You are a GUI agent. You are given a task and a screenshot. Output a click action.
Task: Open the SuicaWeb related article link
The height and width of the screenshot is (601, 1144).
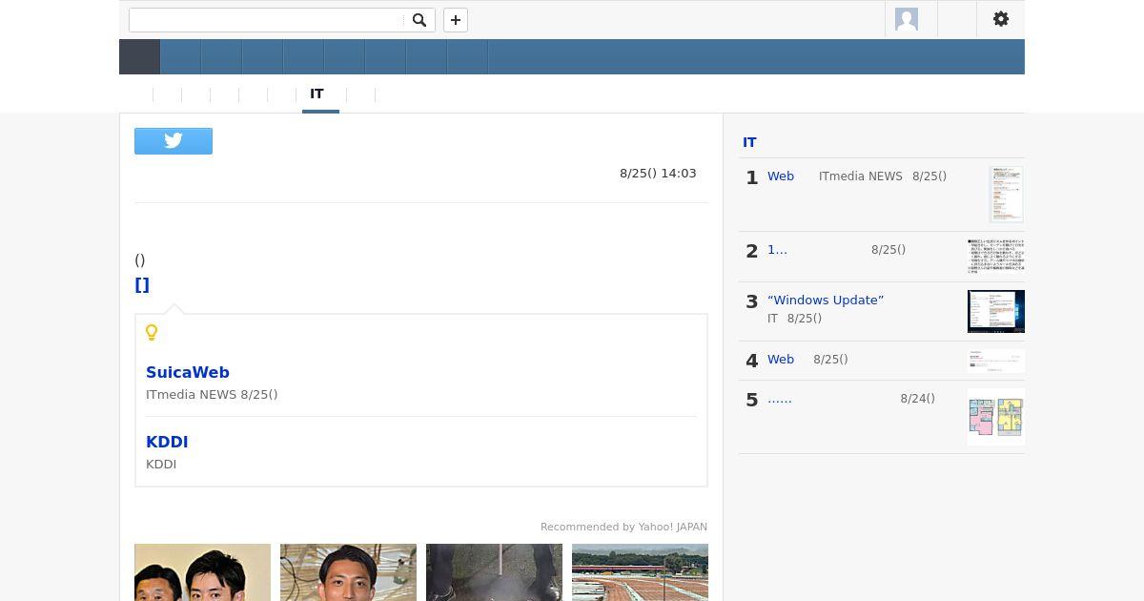tap(188, 372)
